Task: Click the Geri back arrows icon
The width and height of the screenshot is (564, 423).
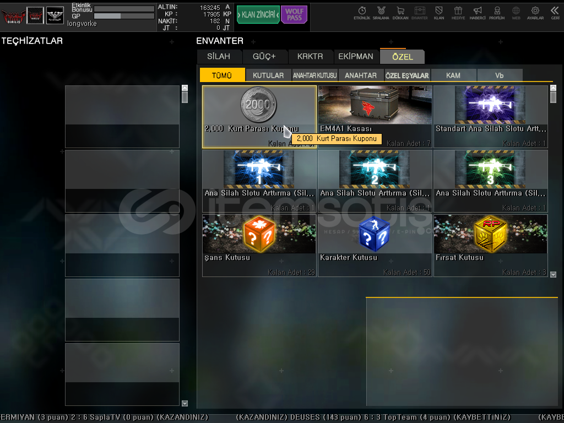Action: (555, 13)
